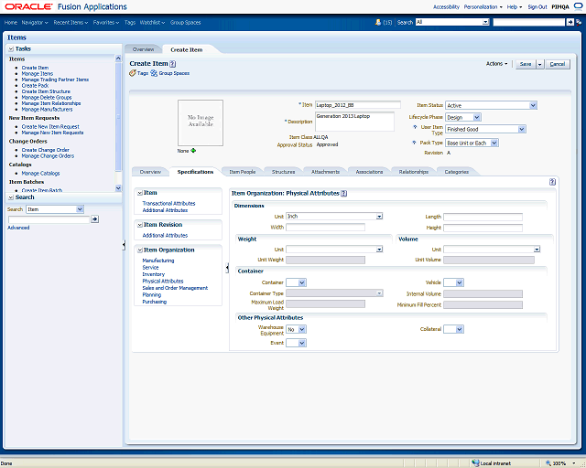Open help for Physical Attributes section
The height and width of the screenshot is (468, 586).
(x=344, y=194)
